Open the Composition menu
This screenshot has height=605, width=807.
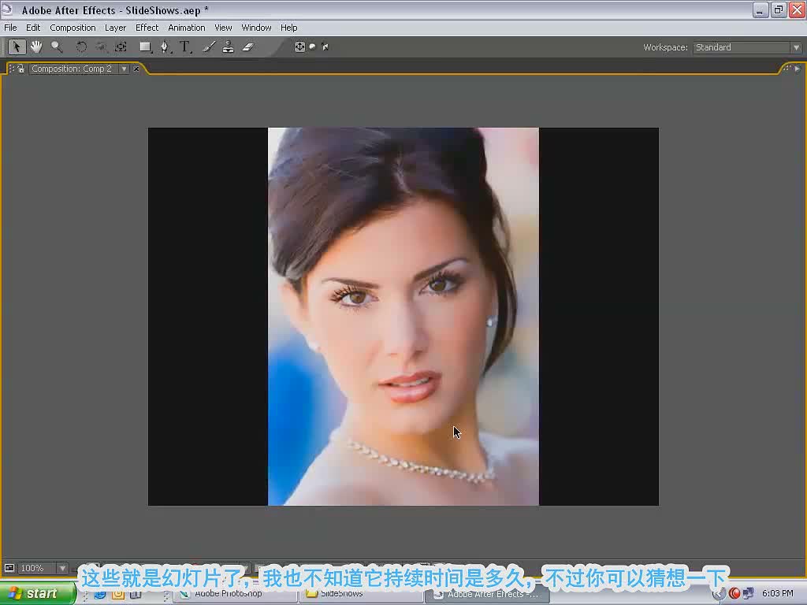coord(73,28)
